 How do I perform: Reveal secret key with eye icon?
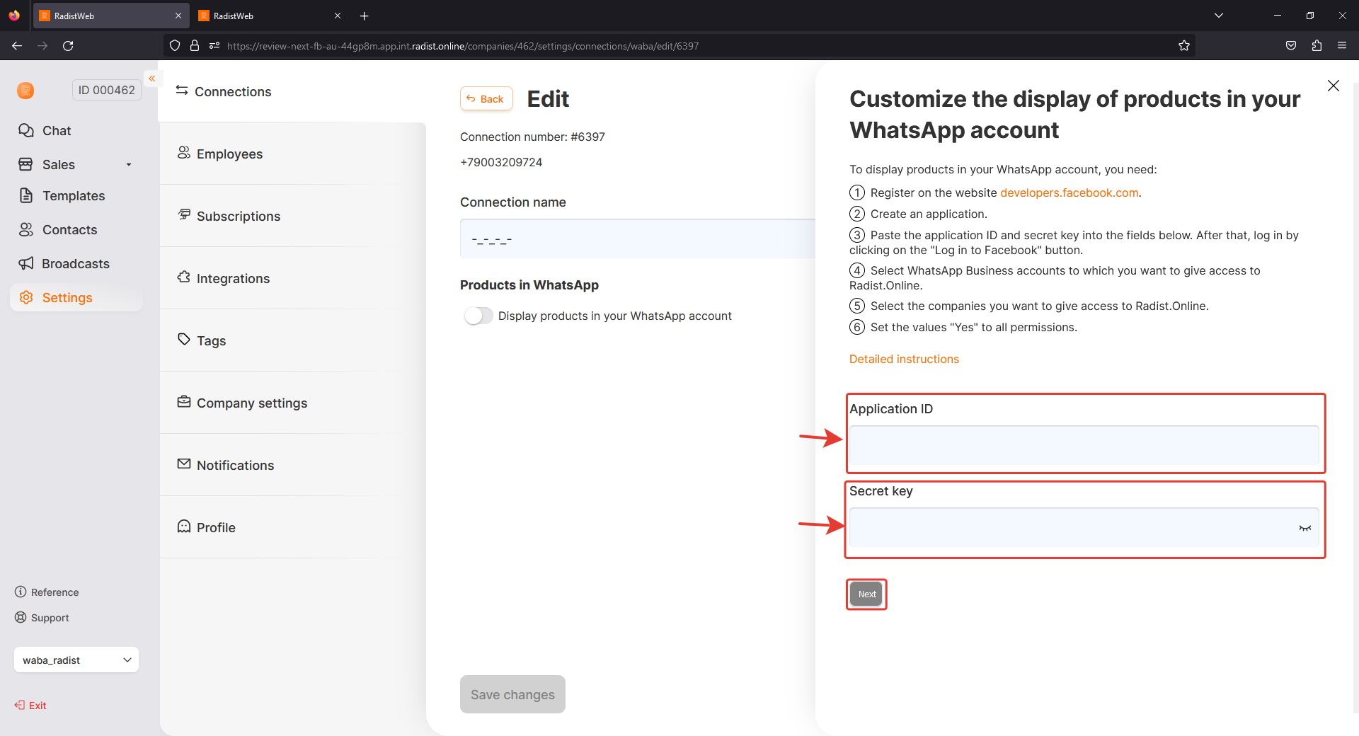pos(1304,528)
